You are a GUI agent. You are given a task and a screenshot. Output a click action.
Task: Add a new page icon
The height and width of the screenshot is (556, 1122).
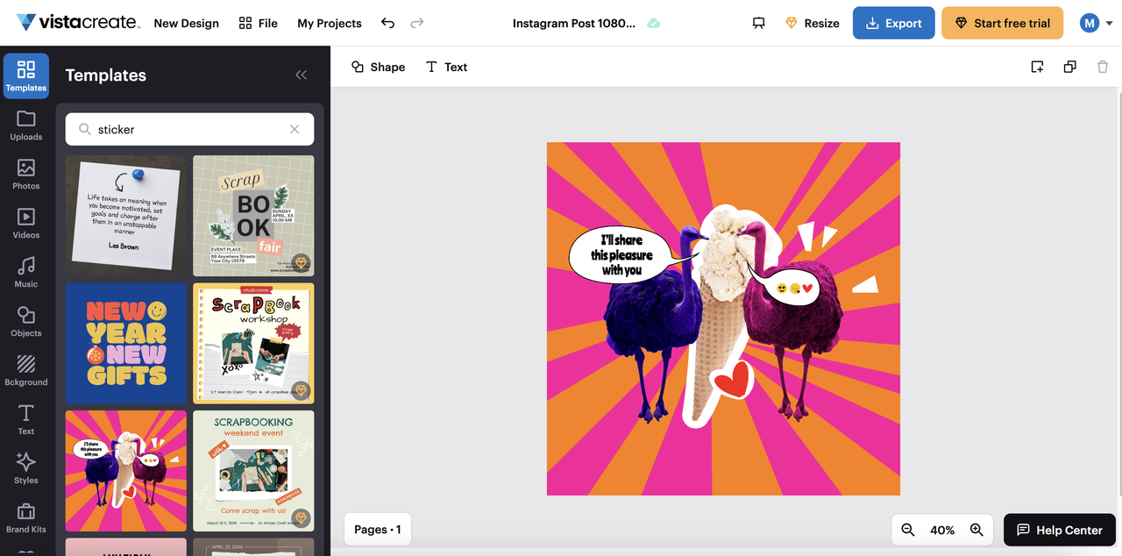tap(1037, 67)
